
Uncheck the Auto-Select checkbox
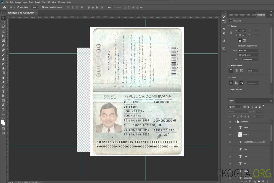(x=18, y=7)
